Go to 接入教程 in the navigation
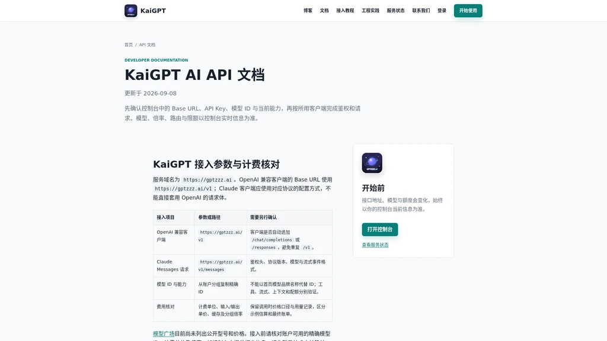The width and height of the screenshot is (607, 341). pos(345,11)
